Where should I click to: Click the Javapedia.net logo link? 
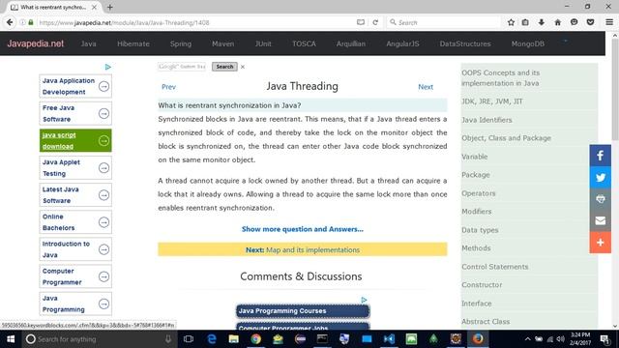(36, 43)
